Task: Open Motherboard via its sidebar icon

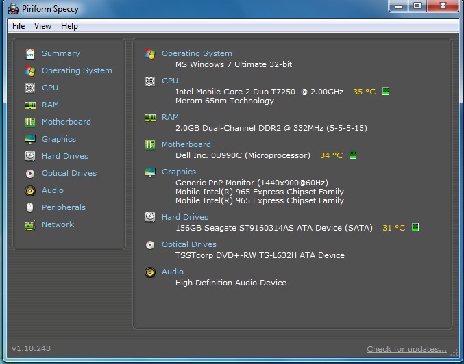Action: (29, 122)
